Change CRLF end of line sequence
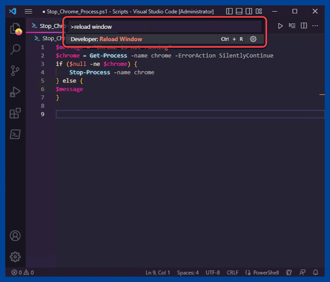The height and width of the screenshot is (282, 330). (233, 273)
